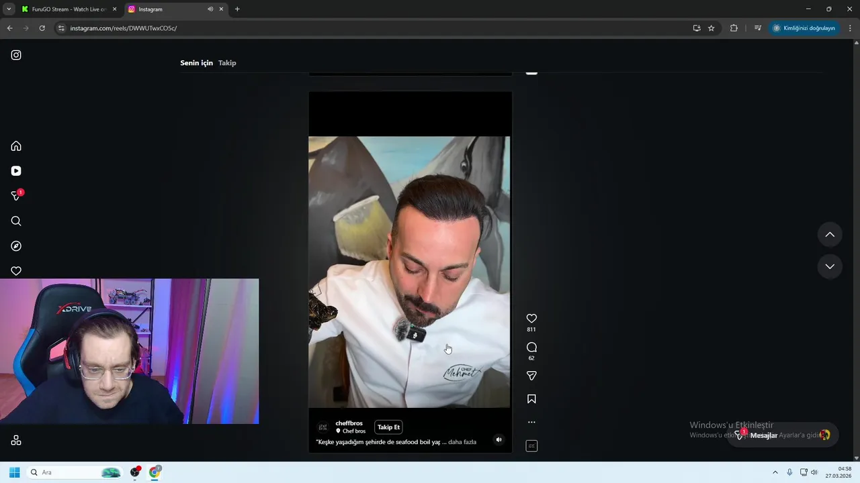This screenshot has width=860, height=483.
Task: Open the network icon in system tray
Action: [x=804, y=472]
